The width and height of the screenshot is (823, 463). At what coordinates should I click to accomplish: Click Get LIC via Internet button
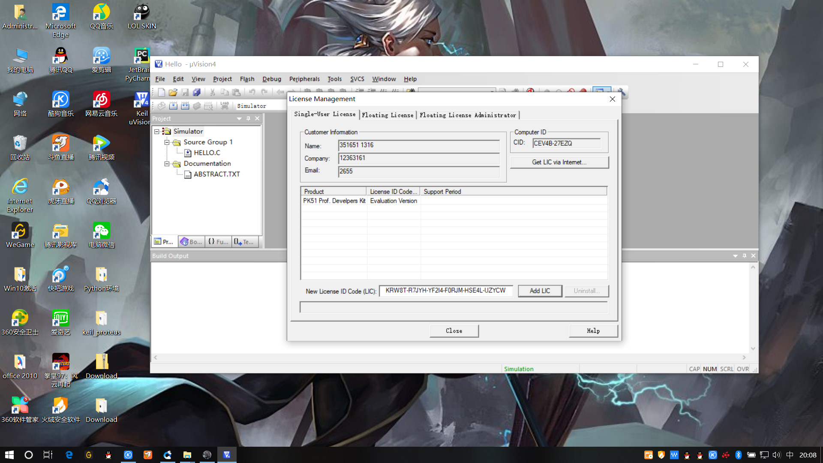point(559,162)
